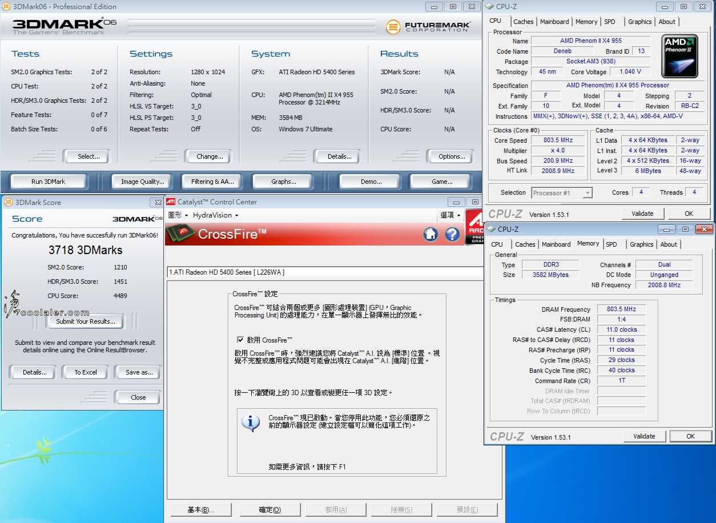Open Memory tab in upper CPU-Z
The height and width of the screenshot is (523, 716).
tap(586, 22)
